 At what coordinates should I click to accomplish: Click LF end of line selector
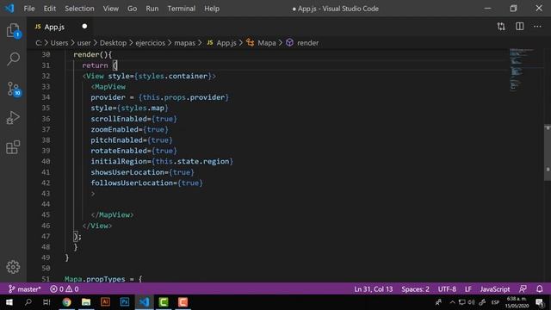pos(468,289)
